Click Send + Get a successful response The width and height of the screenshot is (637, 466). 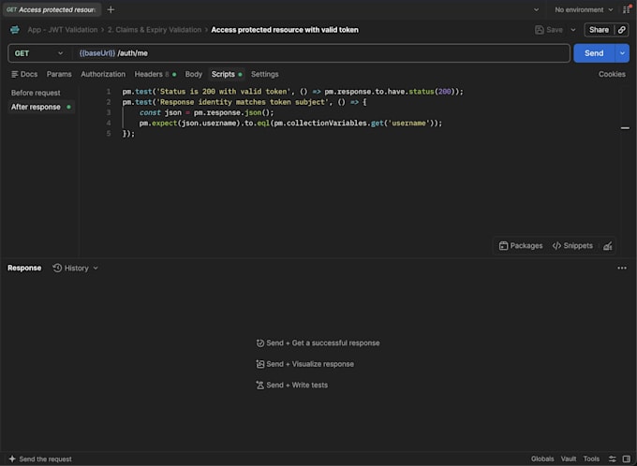coord(318,343)
